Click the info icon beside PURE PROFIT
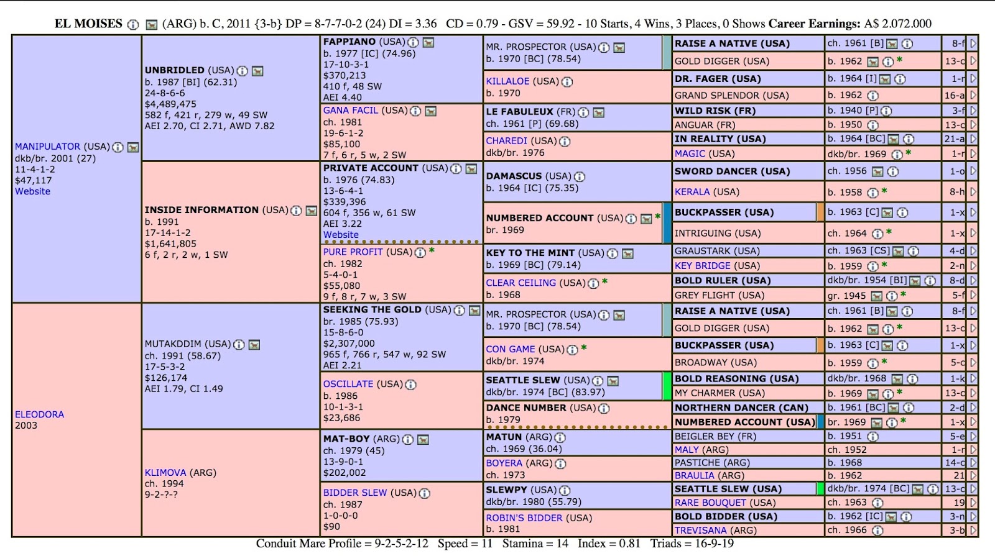This screenshot has width=995, height=556. point(420,253)
